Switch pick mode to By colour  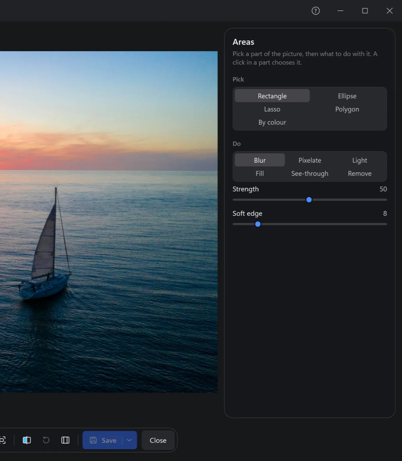pyautogui.click(x=272, y=122)
